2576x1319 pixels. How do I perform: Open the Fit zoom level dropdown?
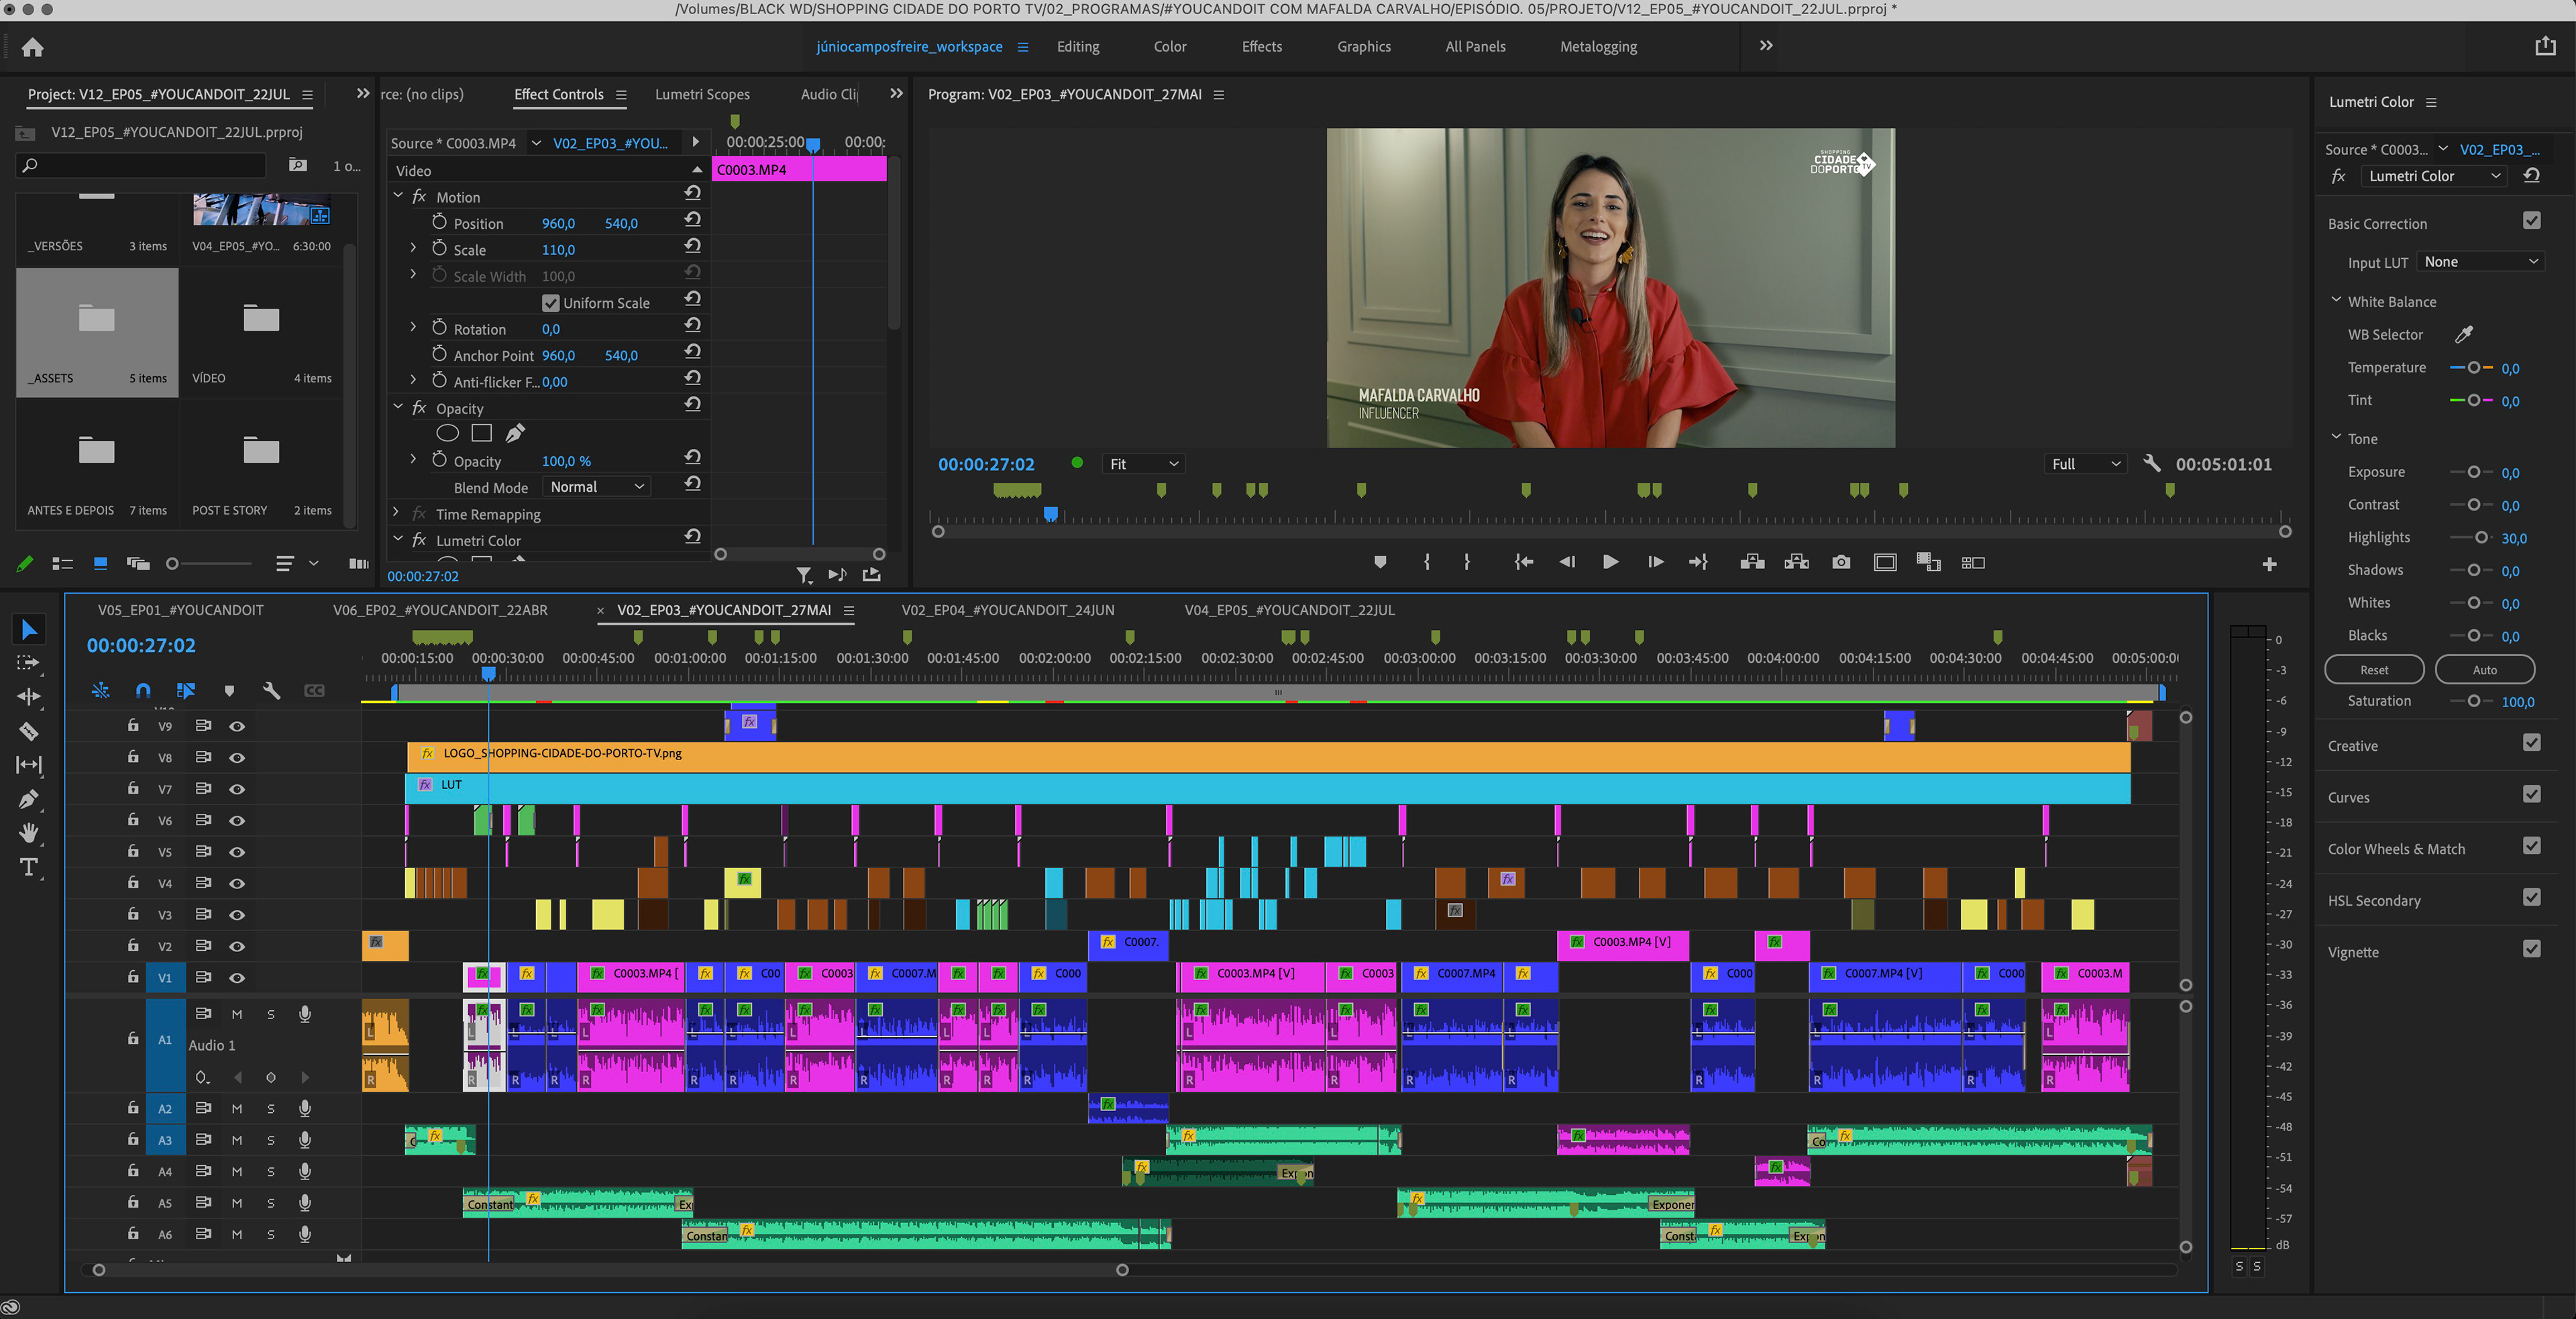(x=1143, y=464)
